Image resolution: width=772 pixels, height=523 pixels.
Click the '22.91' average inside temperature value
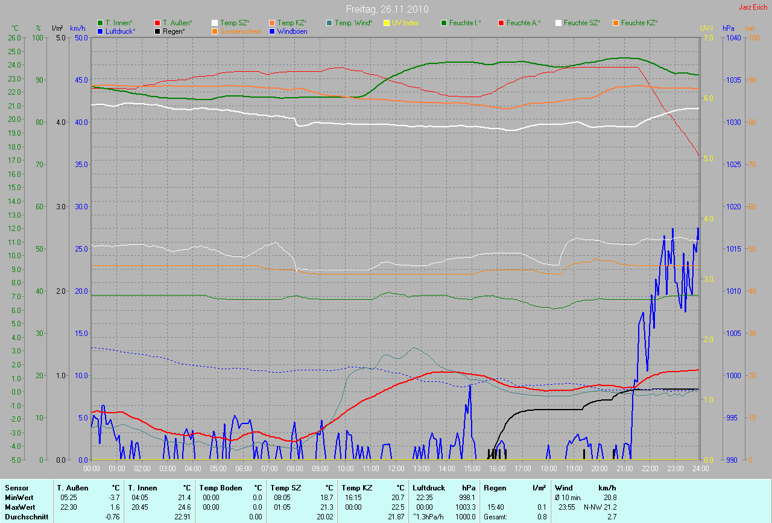(183, 516)
